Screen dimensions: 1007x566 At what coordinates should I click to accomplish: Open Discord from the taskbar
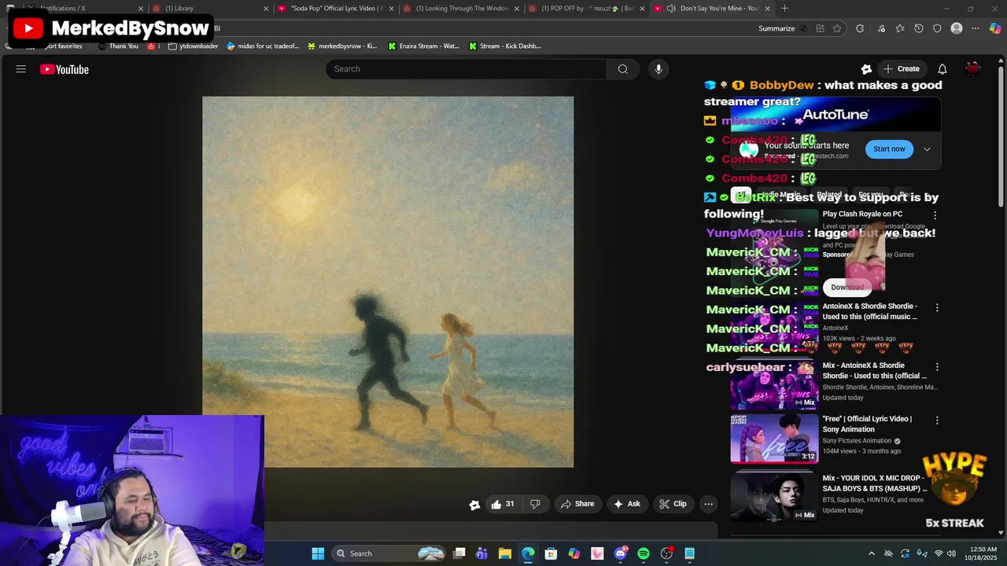click(621, 553)
